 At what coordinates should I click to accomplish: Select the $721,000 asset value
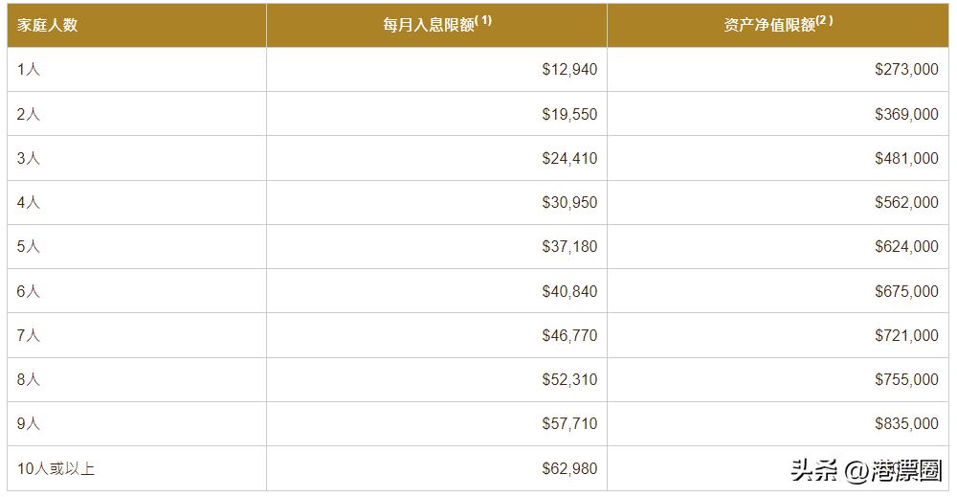point(906,335)
